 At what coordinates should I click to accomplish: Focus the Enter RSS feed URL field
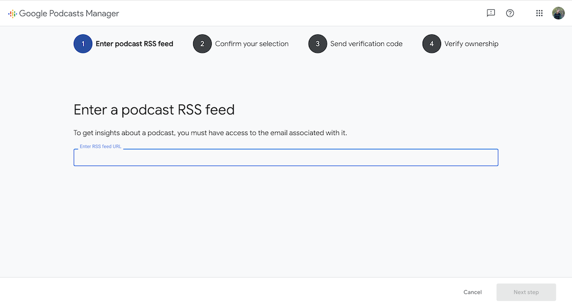285,157
